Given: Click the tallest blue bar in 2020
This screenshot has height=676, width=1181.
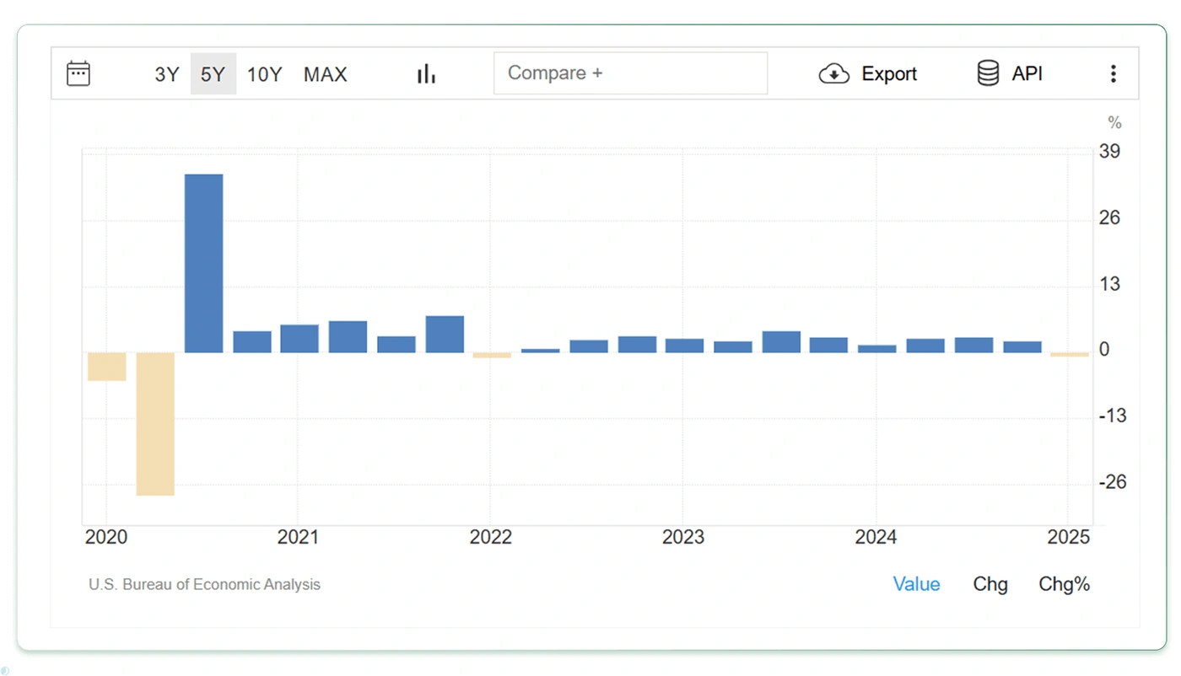Looking at the screenshot, I should 203,263.
